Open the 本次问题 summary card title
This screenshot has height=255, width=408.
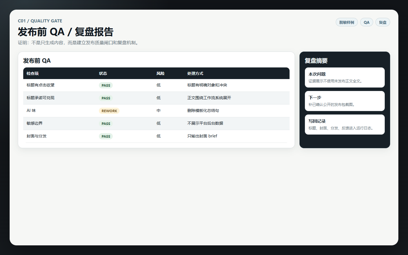(x=317, y=74)
